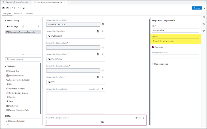Screen dimensions: 207x129
Task: Select the Check Box control
Action: point(13,71)
